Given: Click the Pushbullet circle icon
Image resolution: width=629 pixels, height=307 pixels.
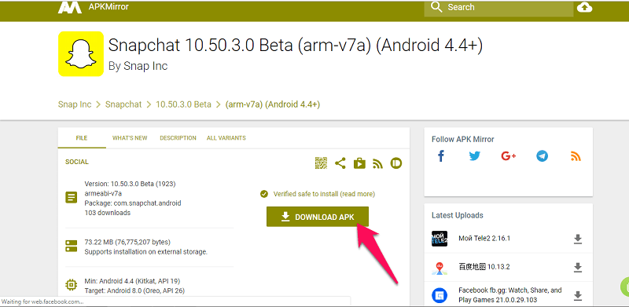Looking at the screenshot, I should pyautogui.click(x=396, y=163).
